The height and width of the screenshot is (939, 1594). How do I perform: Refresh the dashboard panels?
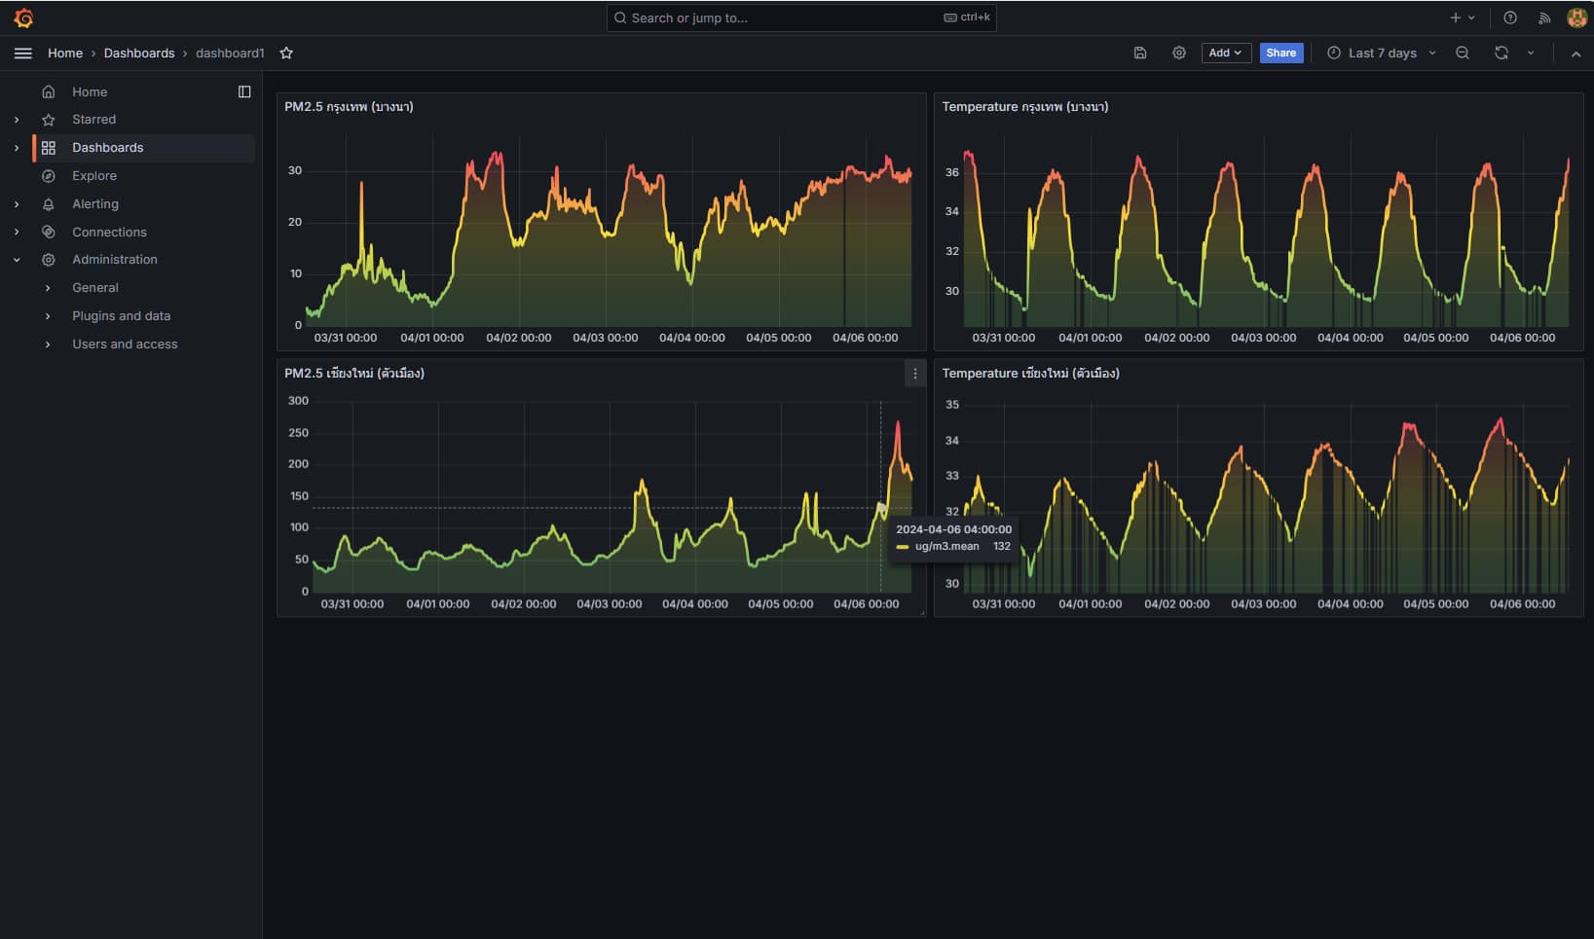point(1501,53)
